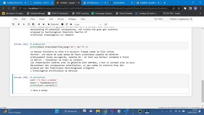Open Chrome from the taskbar
This screenshot has width=204, height=115.
pyautogui.click(x=105, y=111)
